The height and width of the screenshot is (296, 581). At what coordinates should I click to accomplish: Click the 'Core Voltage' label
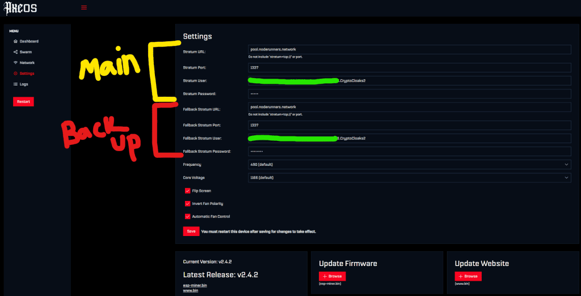point(194,178)
